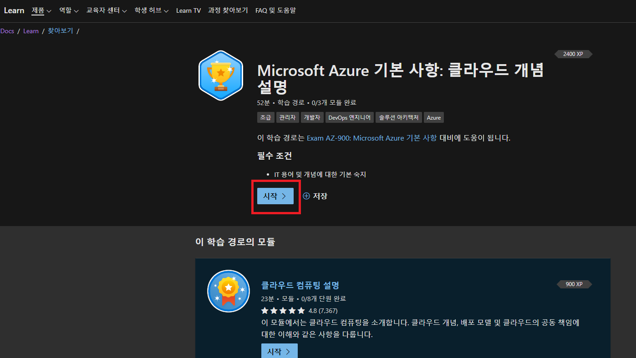Go to the Learn breadcrumb link
This screenshot has height=358, width=636.
(x=31, y=31)
